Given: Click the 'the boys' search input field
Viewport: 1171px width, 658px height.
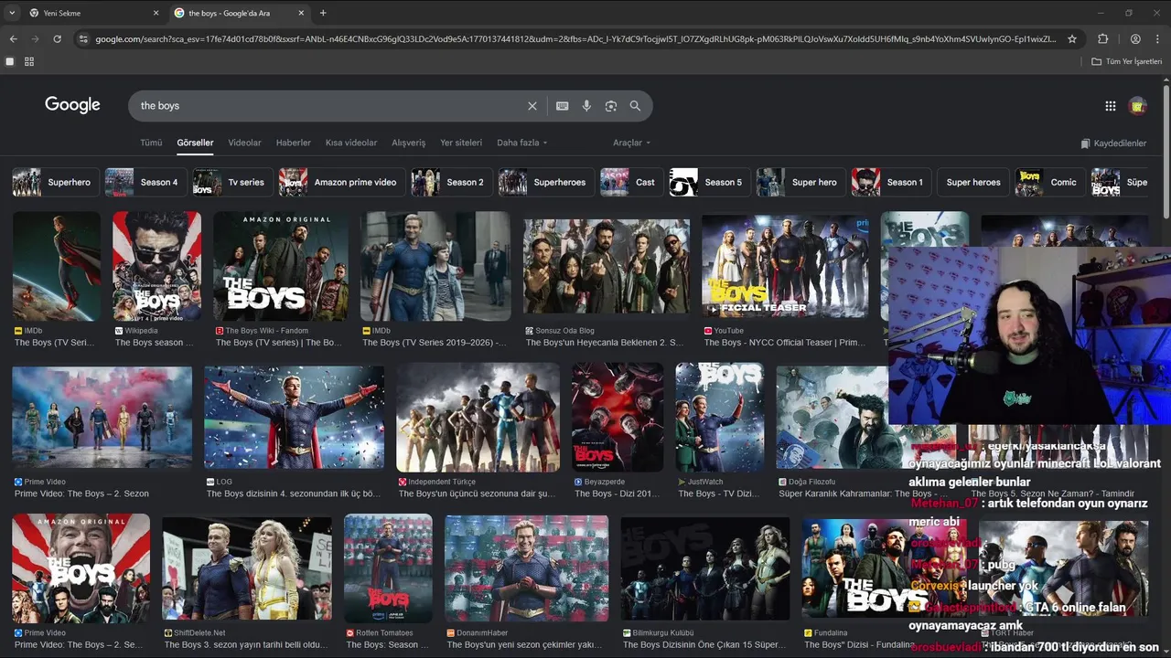Looking at the screenshot, I should [x=329, y=106].
